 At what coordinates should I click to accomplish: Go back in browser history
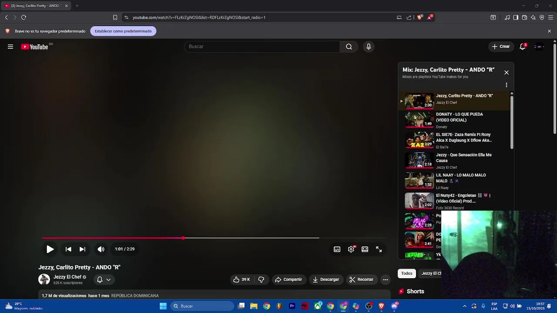tap(6, 17)
